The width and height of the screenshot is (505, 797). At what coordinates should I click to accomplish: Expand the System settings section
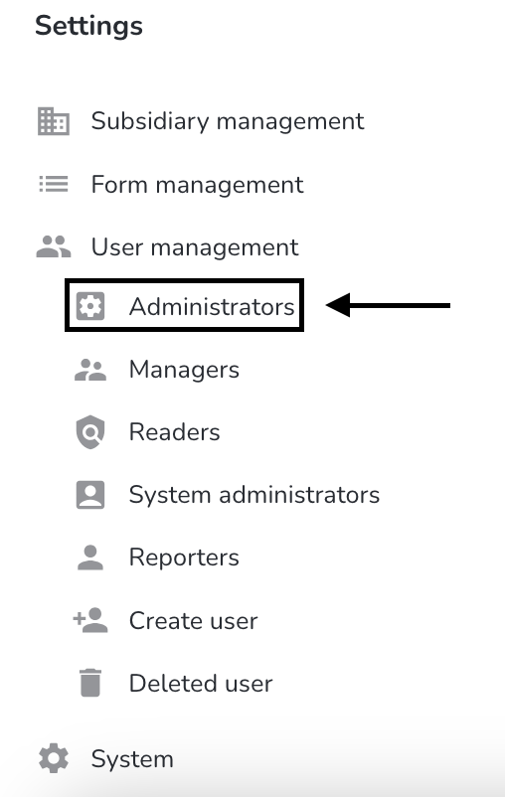coord(132,759)
